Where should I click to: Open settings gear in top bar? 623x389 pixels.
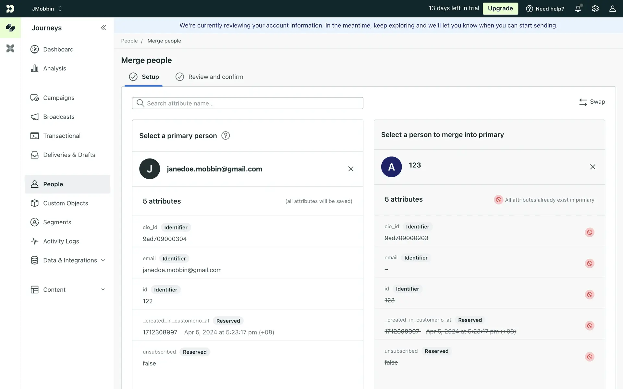click(x=595, y=9)
